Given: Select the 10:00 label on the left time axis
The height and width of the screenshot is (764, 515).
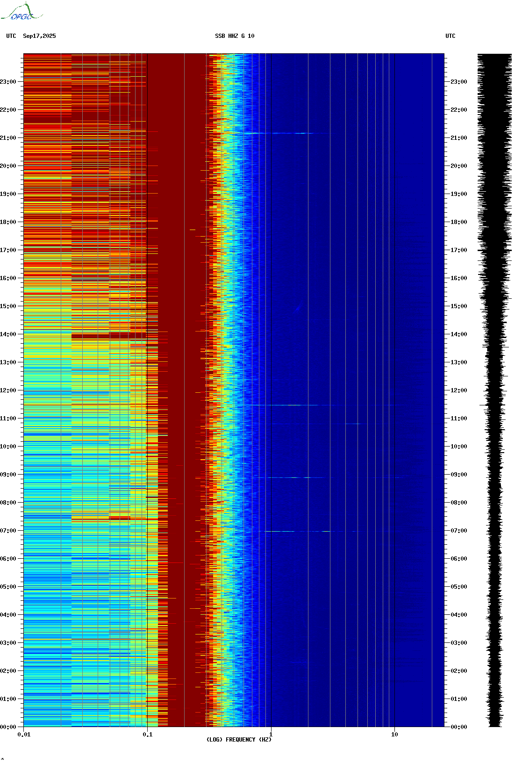Looking at the screenshot, I should (8, 447).
